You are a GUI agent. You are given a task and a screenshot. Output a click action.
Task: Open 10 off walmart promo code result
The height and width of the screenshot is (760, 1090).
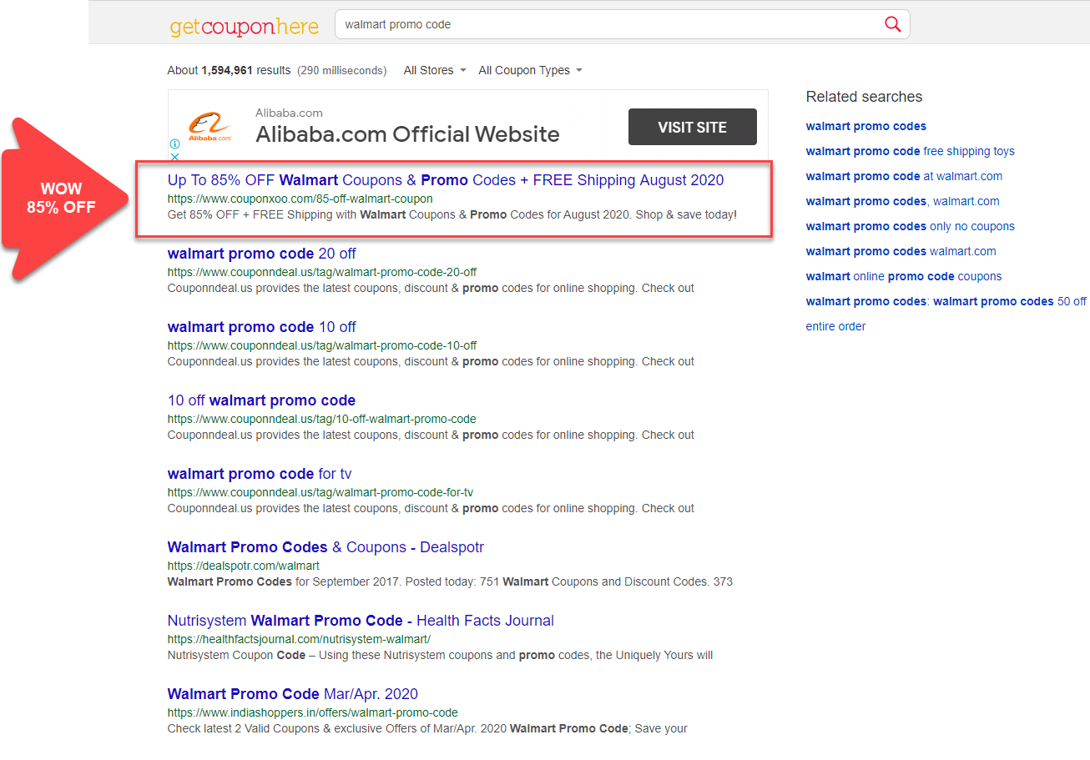(262, 400)
